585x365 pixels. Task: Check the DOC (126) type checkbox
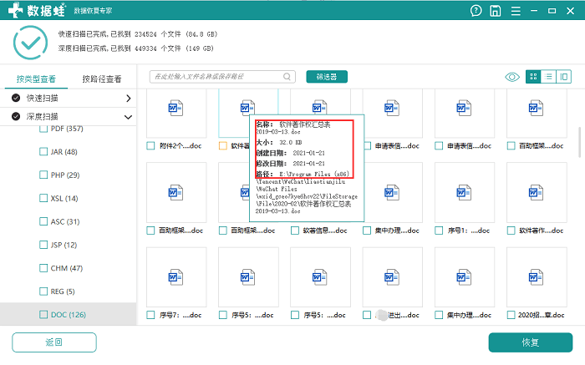click(43, 314)
